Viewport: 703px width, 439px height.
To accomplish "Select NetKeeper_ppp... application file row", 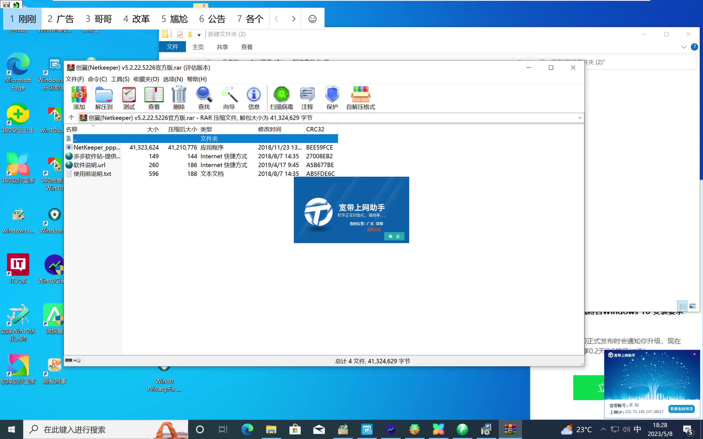I will point(201,147).
